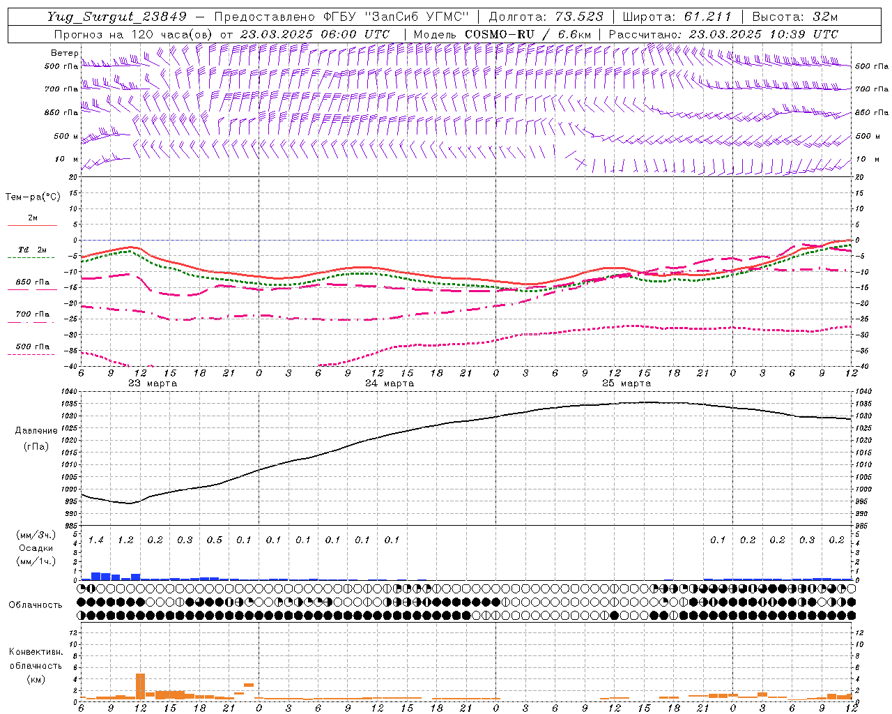The height and width of the screenshot is (714, 892).
Task: Click the 23 марта date label
Action: pos(153,383)
